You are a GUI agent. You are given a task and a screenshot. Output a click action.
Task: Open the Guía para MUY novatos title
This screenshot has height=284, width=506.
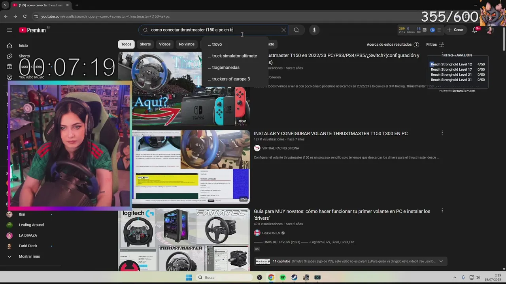coord(342,215)
